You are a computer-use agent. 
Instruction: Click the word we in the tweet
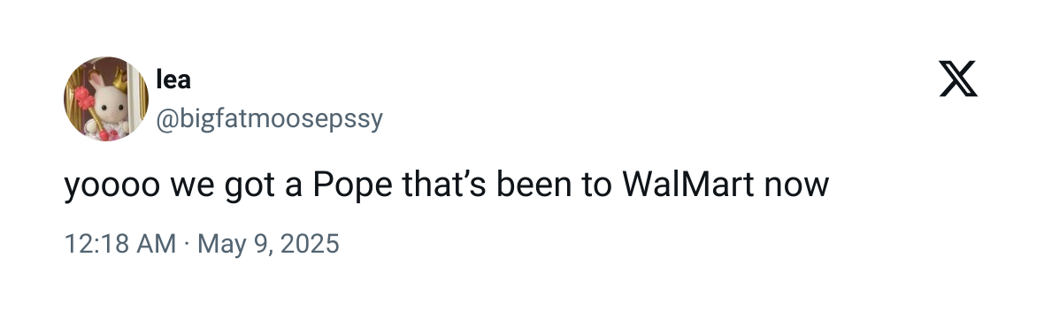tap(192, 187)
